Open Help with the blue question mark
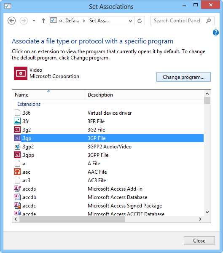Viewport: 223px width, 253px height. coord(216,32)
